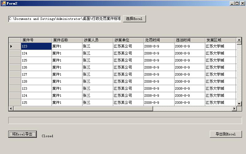Click the 涉案人员 column header
Image resolution: width=246 pixels, height=154 pixels.
[x=98, y=40]
